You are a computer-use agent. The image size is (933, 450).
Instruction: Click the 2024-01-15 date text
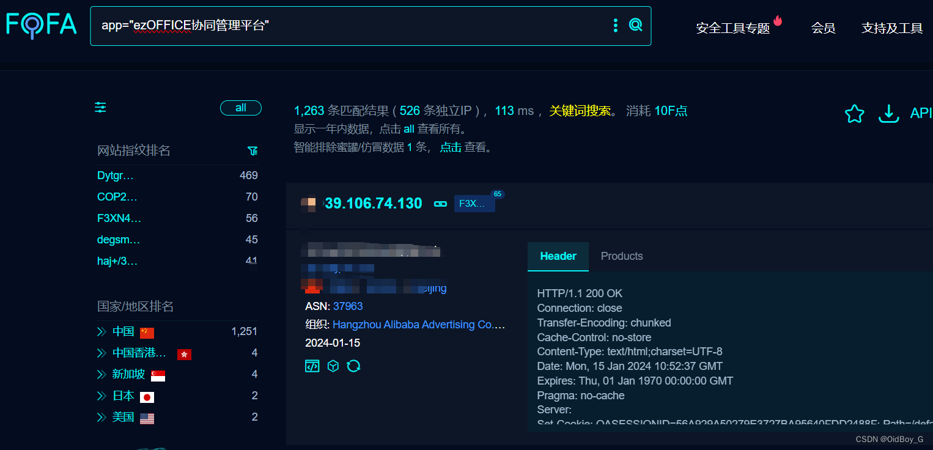coord(333,343)
